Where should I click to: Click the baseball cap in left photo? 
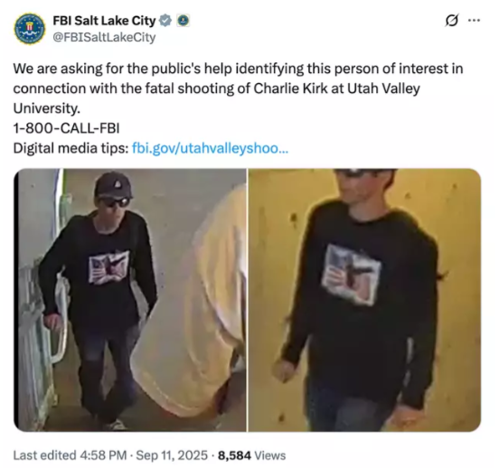coord(113,185)
